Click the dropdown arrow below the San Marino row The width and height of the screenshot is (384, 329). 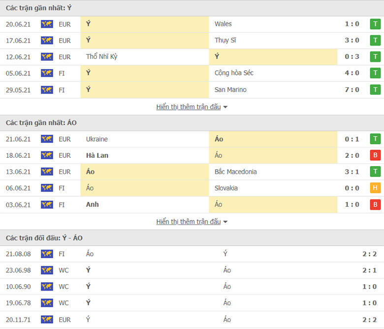(x=225, y=107)
